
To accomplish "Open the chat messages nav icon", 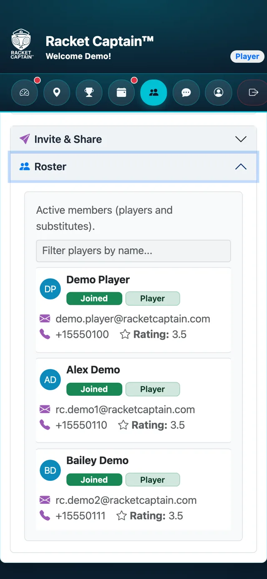I will pos(186,92).
